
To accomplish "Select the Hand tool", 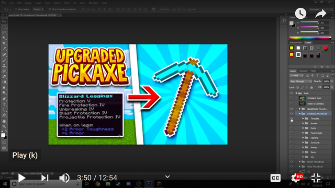I will tap(4, 121).
